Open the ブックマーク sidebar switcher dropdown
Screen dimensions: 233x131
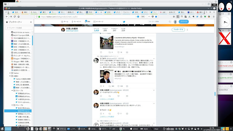point(14,22)
